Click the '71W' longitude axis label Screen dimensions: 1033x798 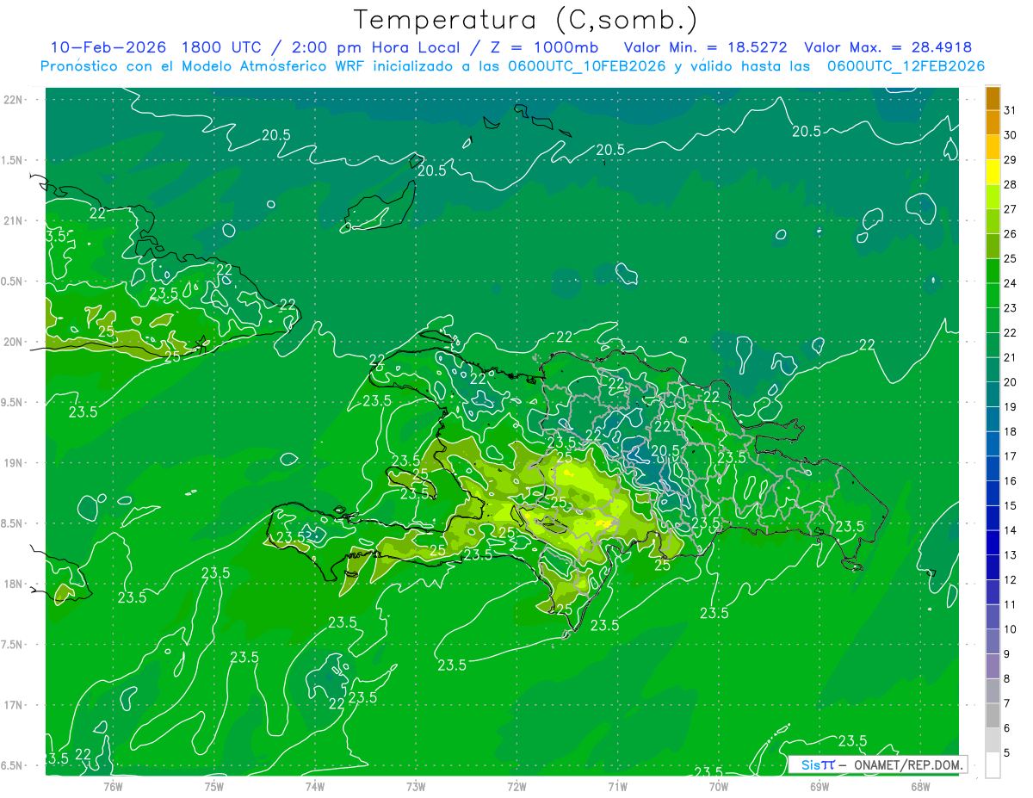coord(617,786)
